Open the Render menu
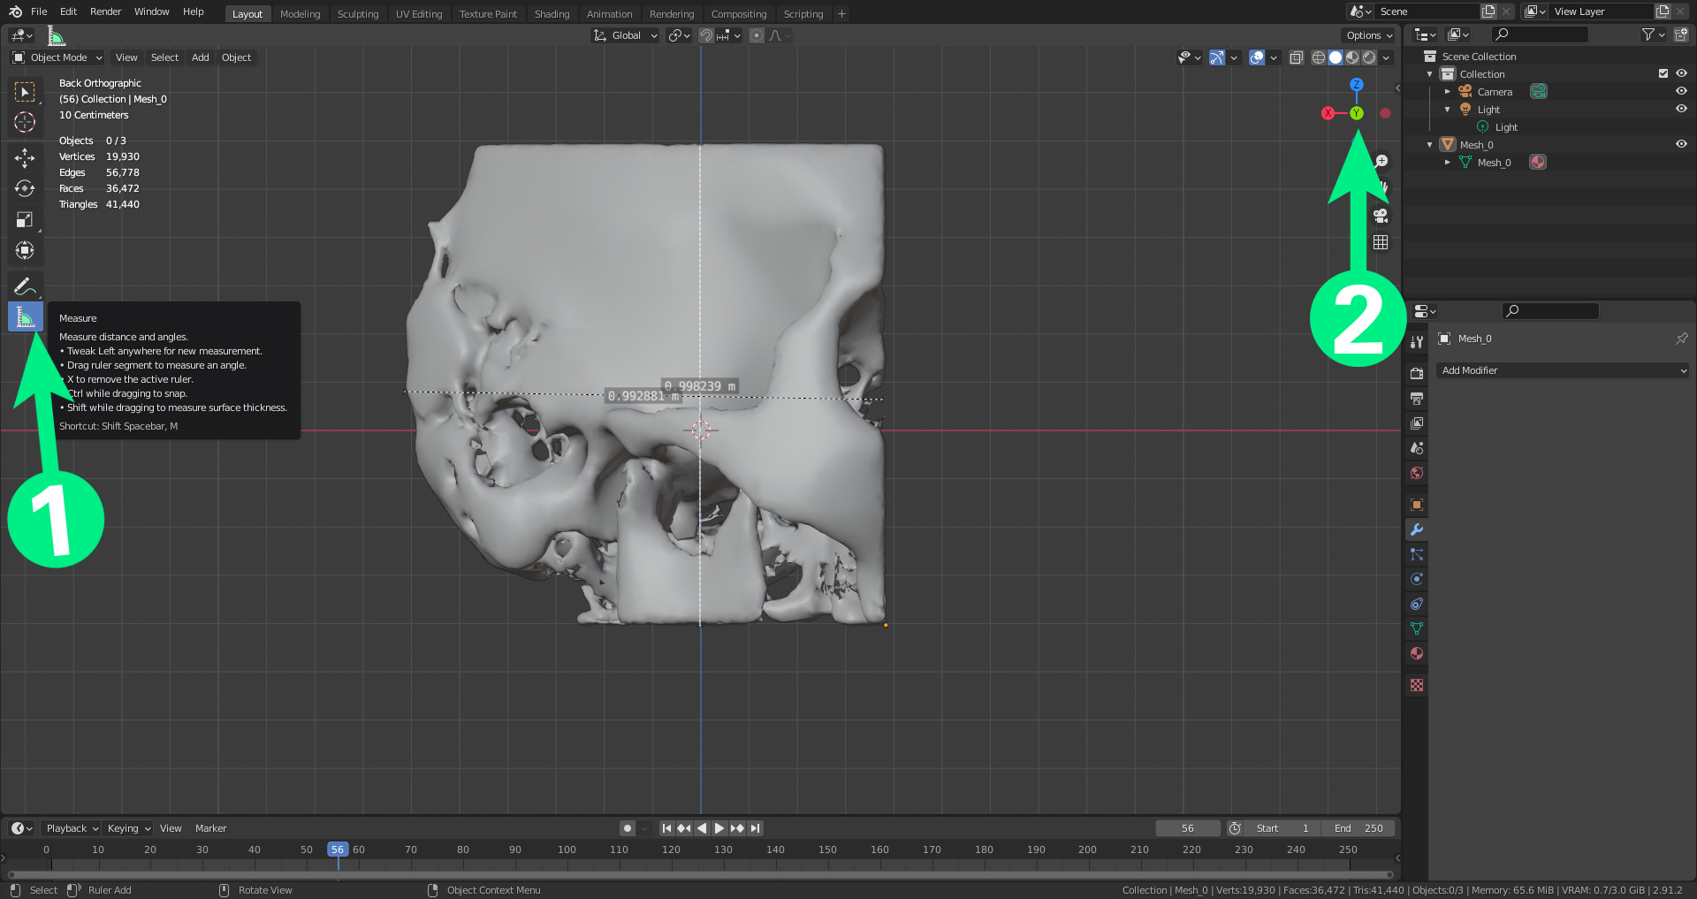Viewport: 1697px width, 899px height. point(105,11)
